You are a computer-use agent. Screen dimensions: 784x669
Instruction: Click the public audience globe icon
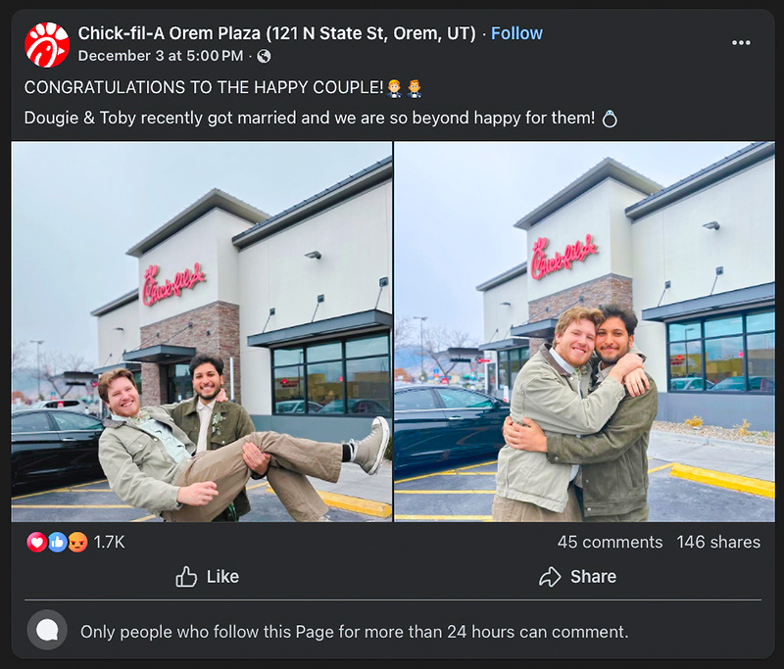click(x=264, y=56)
